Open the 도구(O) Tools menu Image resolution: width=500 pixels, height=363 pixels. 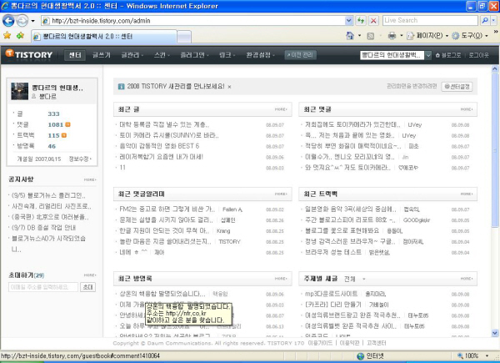point(470,36)
